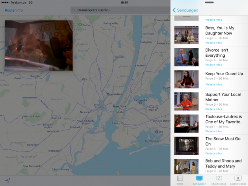Tap the JFK airport icon on the map

[156, 132]
